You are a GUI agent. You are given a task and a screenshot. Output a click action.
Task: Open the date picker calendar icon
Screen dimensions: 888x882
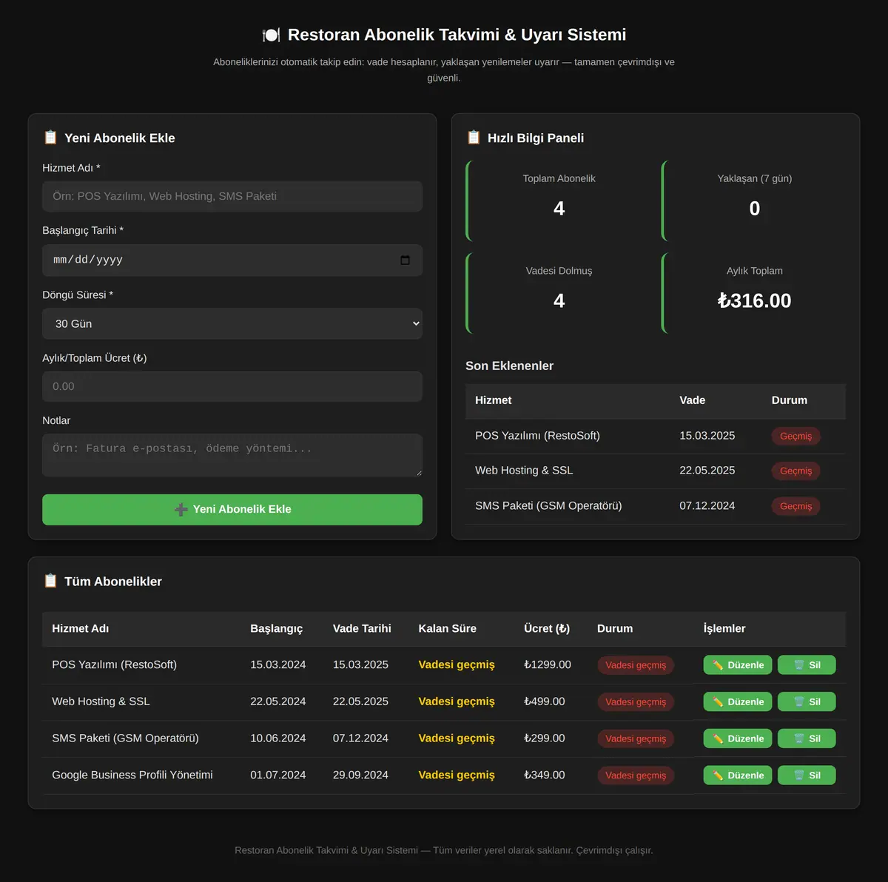coord(405,260)
